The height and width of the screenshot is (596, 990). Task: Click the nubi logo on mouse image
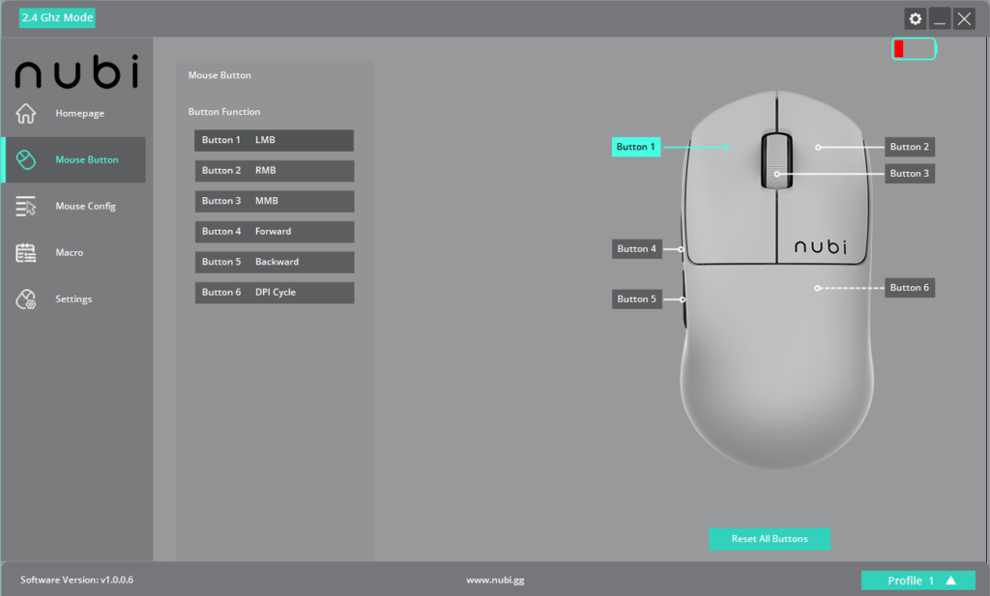pos(820,246)
